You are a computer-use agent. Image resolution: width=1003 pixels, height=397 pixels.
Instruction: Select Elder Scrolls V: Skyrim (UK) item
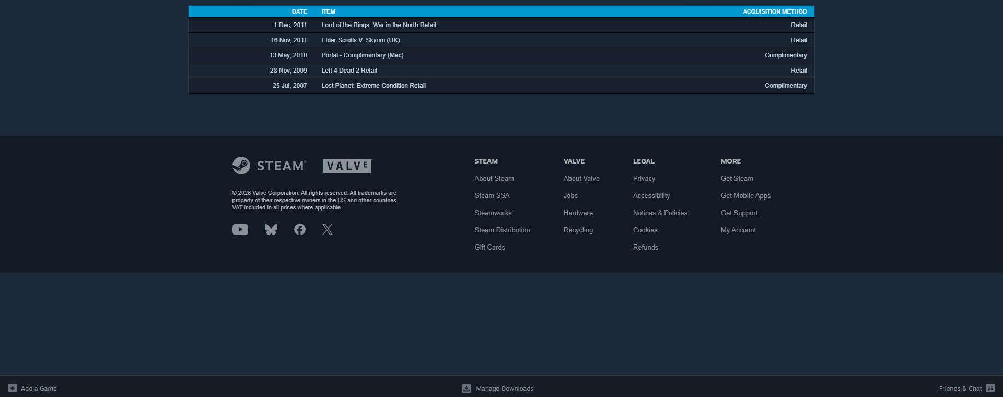pyautogui.click(x=360, y=40)
